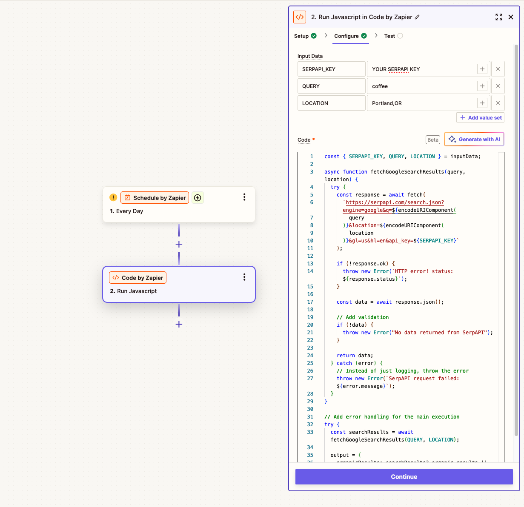Image resolution: width=524 pixels, height=507 pixels.
Task: Click code line 1 const inputData declaration
Action: coord(402,157)
